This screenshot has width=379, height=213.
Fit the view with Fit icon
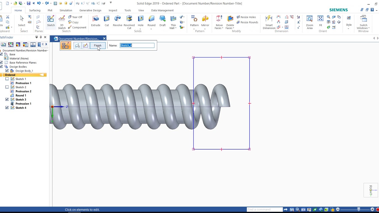point(320,21)
